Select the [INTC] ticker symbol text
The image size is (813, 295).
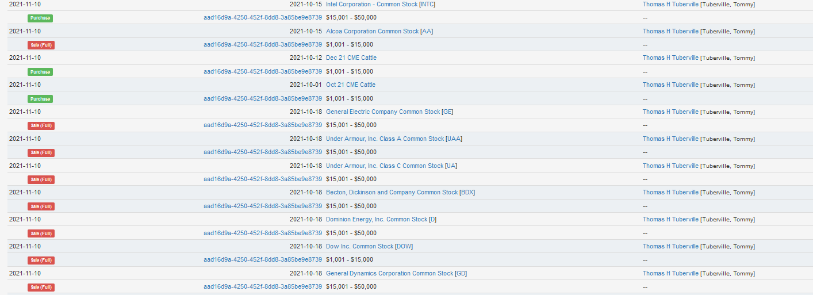428,4
